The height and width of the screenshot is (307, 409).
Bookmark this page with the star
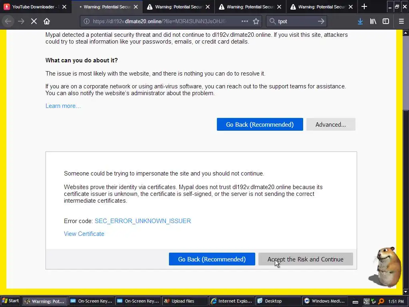point(256,22)
